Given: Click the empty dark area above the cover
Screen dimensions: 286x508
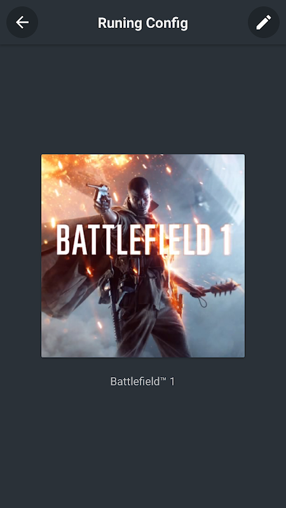Looking at the screenshot, I should coord(143,99).
